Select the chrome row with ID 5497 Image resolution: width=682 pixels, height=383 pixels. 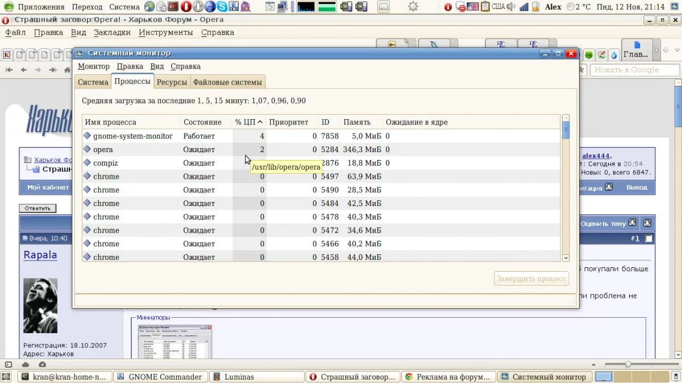321,176
